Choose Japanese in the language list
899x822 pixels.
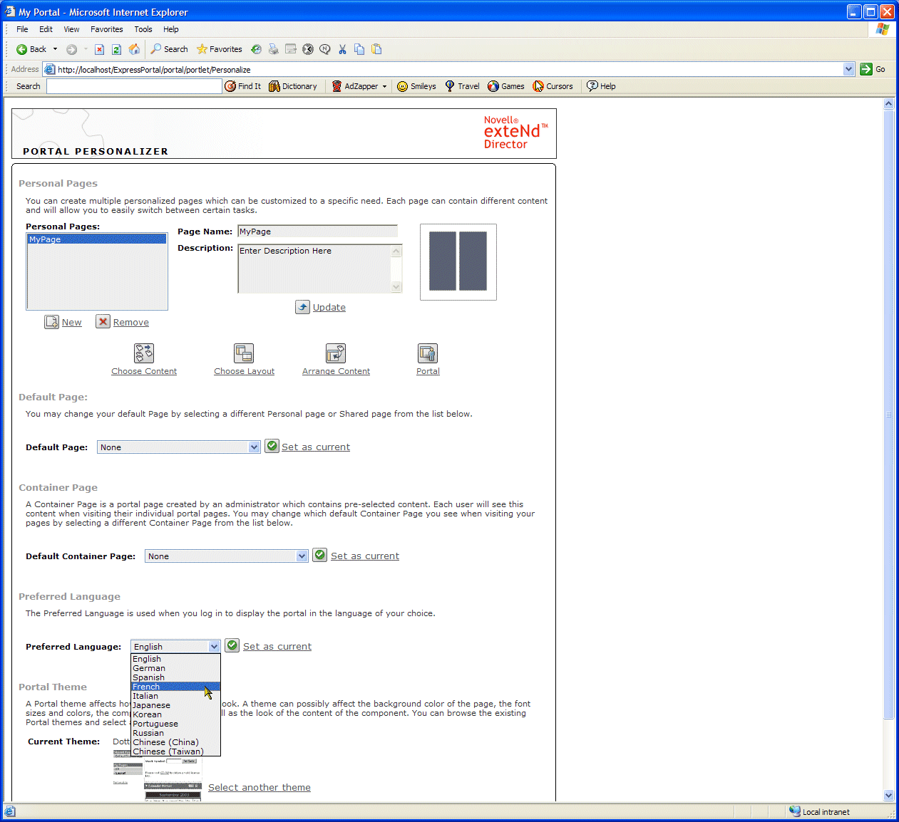click(x=175, y=705)
